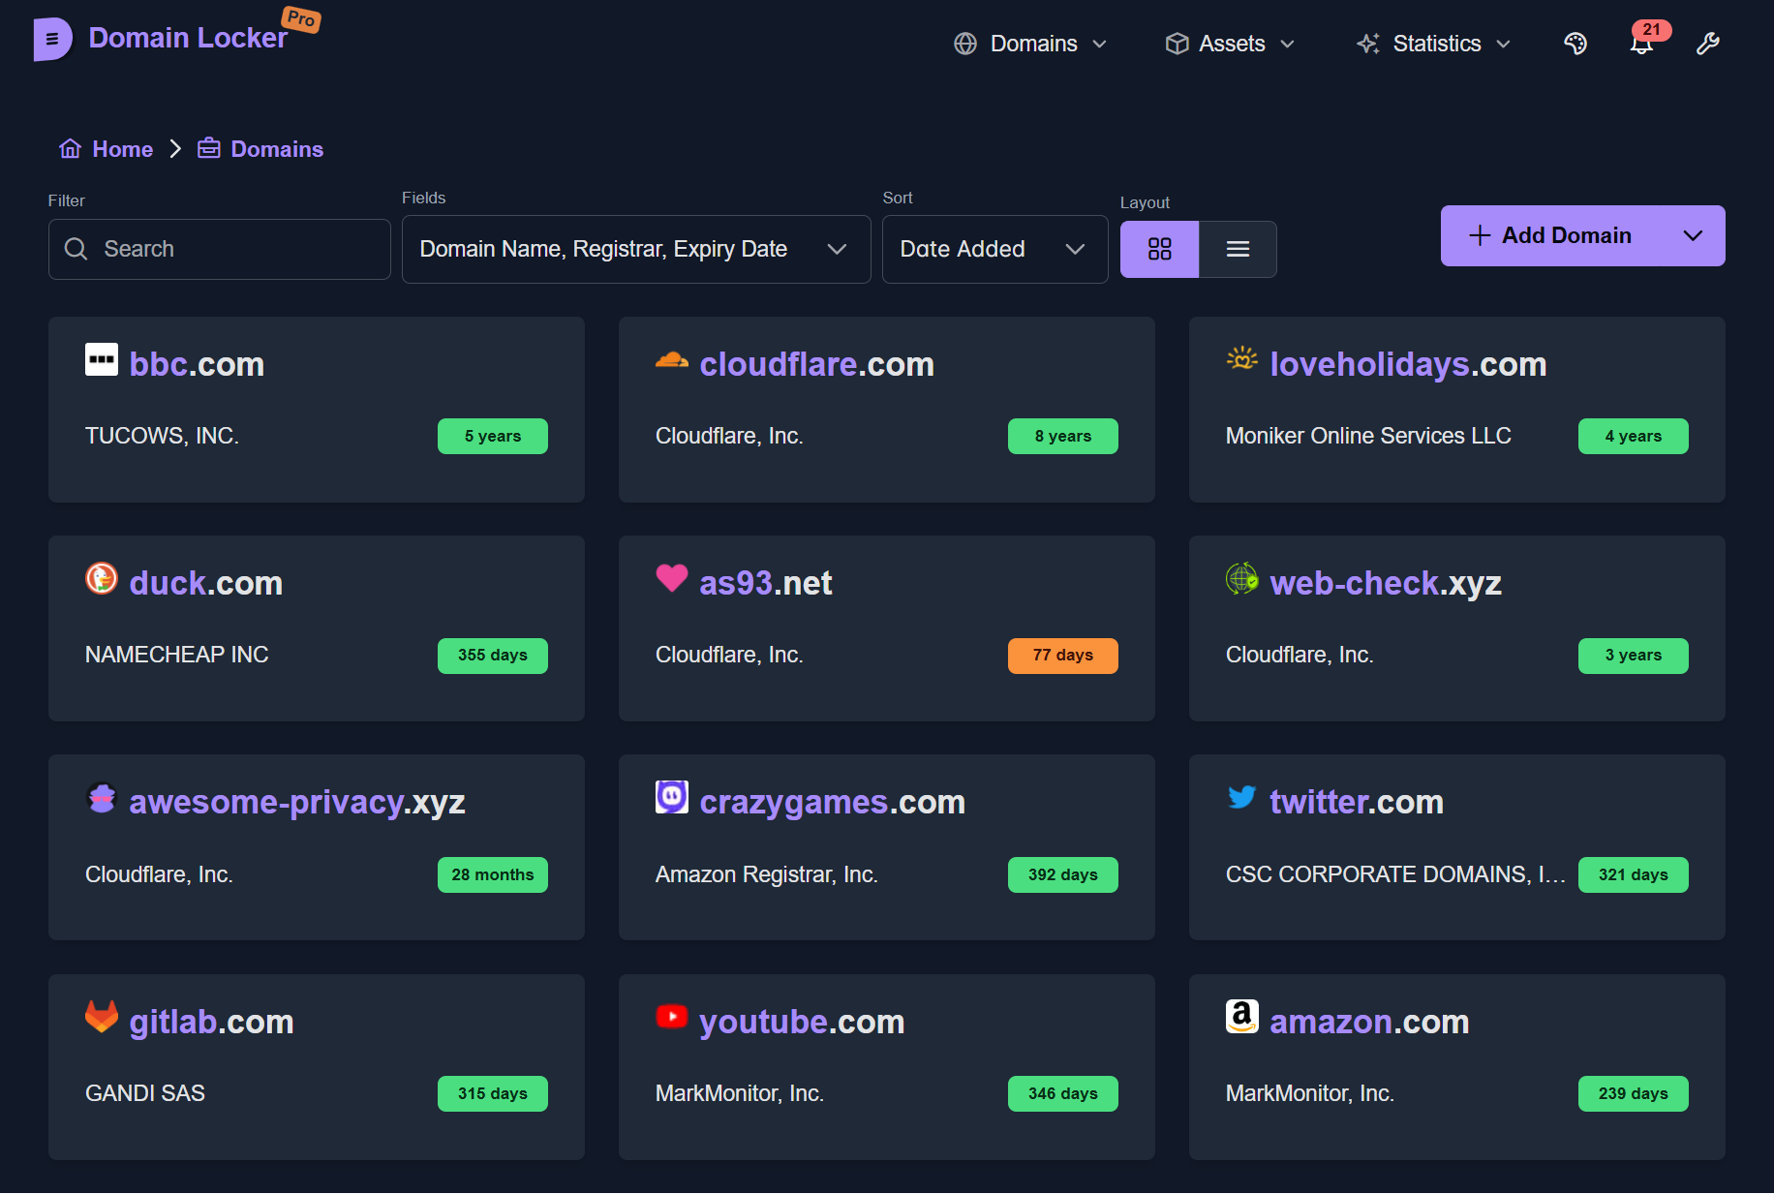Open the Domains menu
This screenshot has height=1194, width=1774.
click(1031, 44)
